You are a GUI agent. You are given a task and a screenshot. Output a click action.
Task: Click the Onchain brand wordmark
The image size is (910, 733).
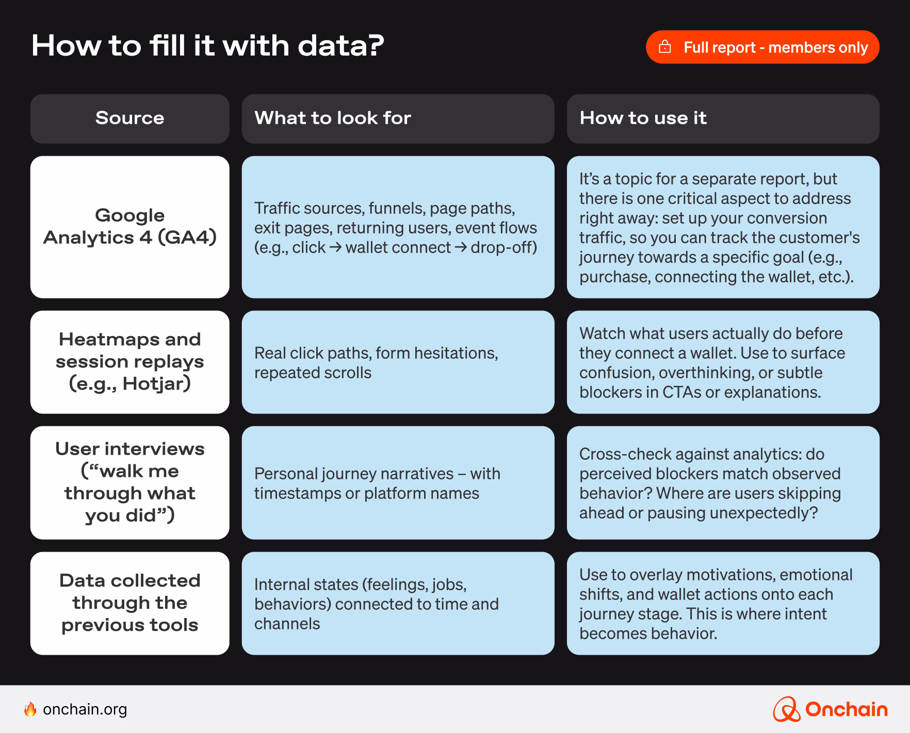(846, 709)
